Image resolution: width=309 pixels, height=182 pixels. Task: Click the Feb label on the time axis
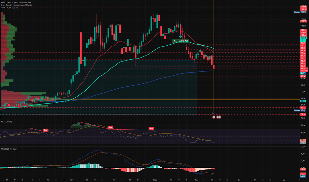pyautogui.click(x=32, y=180)
